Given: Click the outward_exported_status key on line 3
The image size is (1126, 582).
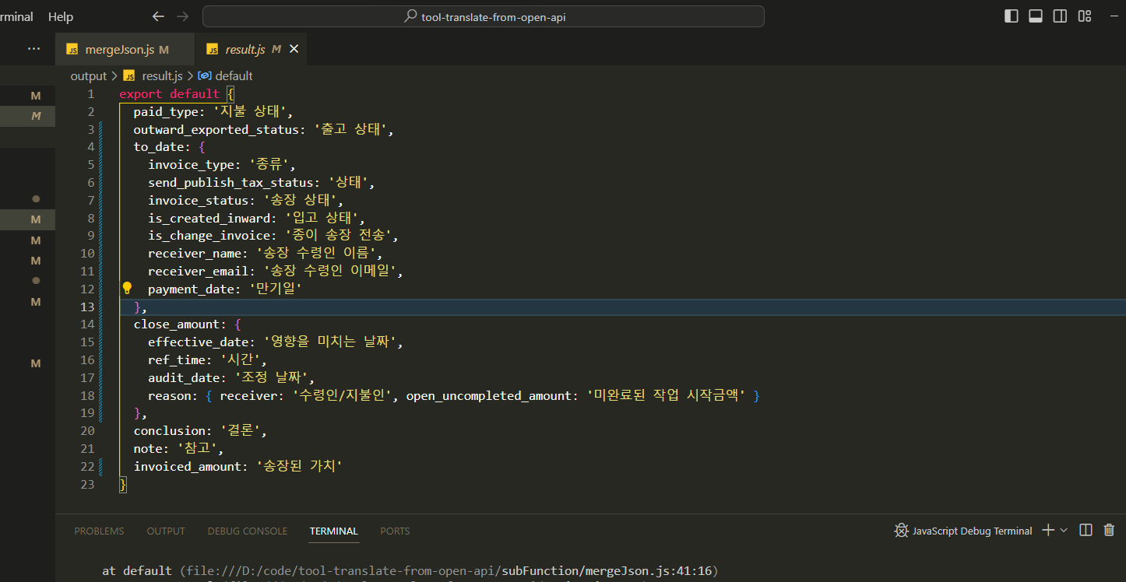Looking at the screenshot, I should [x=216, y=129].
